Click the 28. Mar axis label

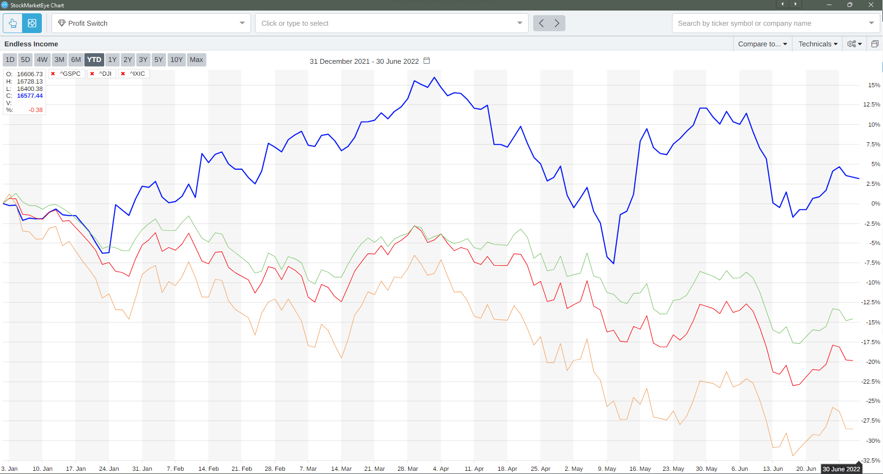click(x=408, y=469)
